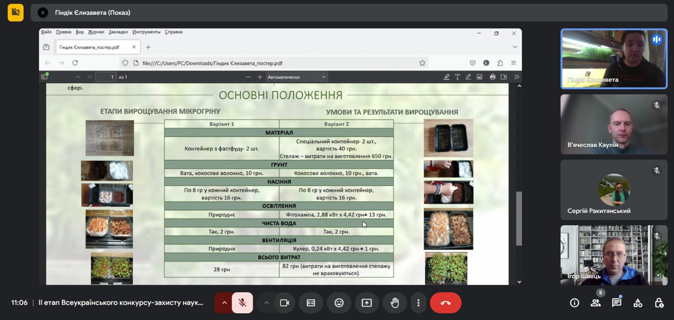Viewport: 674px width, 320px height.
Task: Start screen presentation with Present now icon
Action: [367, 303]
